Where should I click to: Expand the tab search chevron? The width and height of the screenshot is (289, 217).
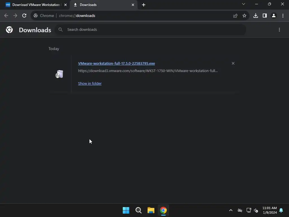(244, 4)
